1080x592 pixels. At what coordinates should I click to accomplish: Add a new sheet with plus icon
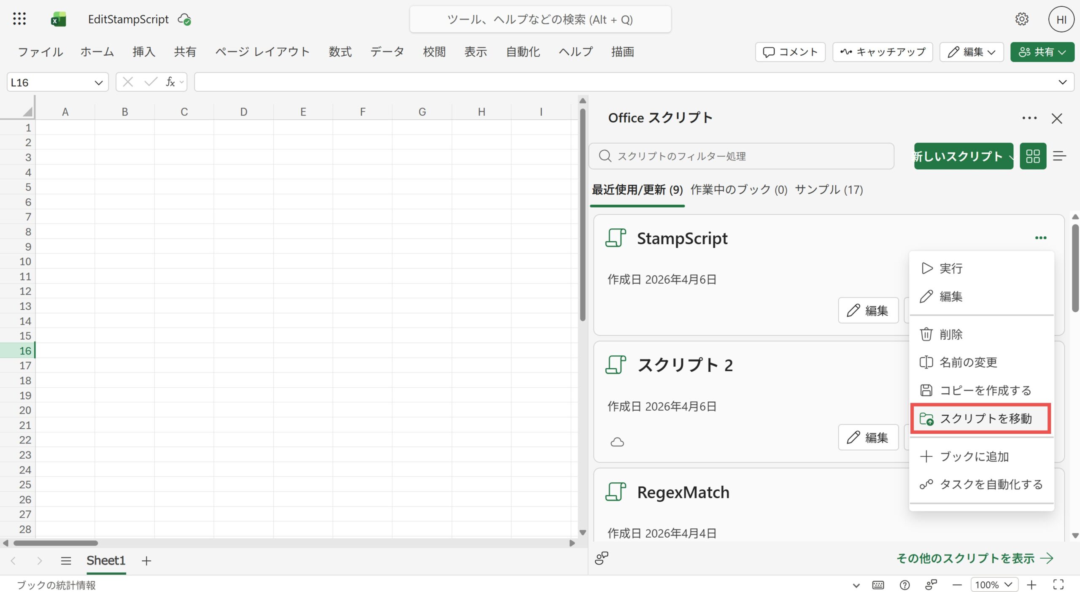146,561
